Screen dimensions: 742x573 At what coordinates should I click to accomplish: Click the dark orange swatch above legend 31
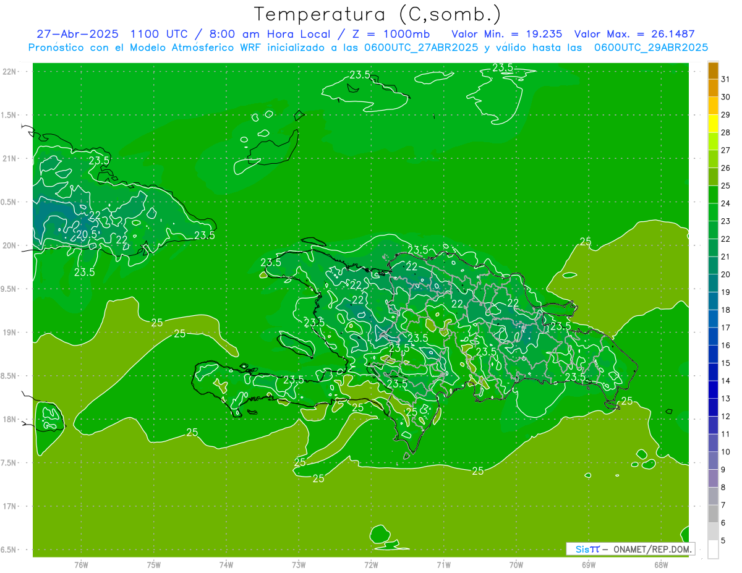tap(713, 71)
